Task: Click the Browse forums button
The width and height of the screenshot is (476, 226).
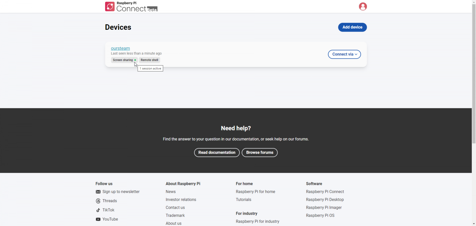Action: point(260,152)
